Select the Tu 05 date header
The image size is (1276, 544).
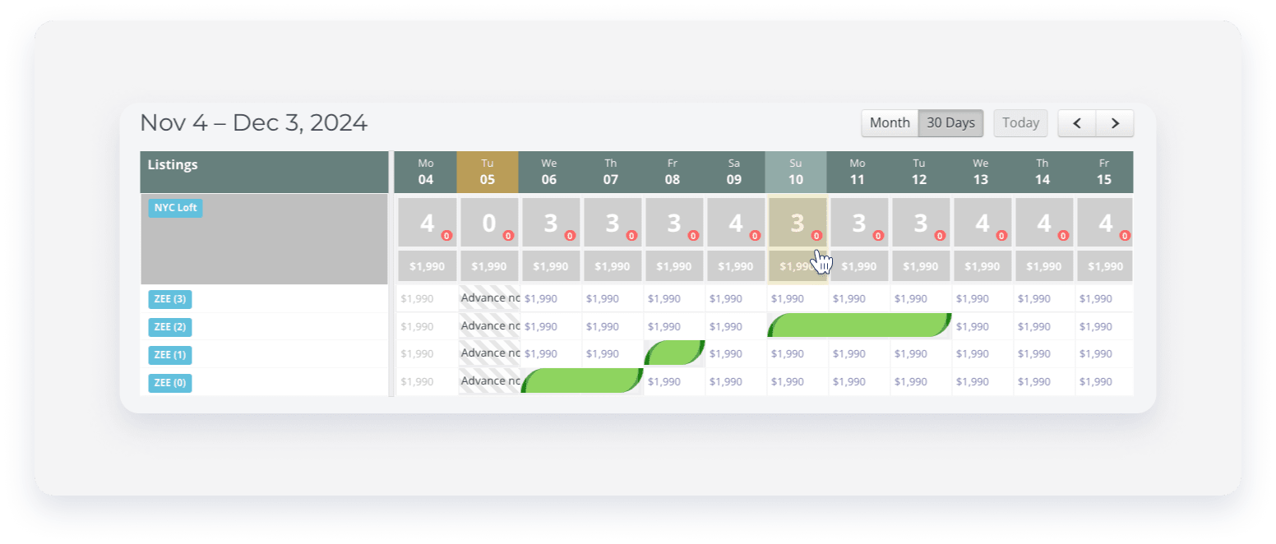click(488, 172)
